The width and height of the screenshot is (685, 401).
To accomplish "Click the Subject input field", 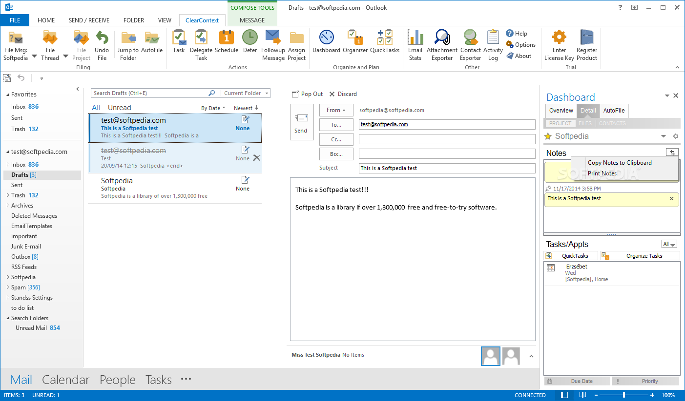I will [447, 168].
